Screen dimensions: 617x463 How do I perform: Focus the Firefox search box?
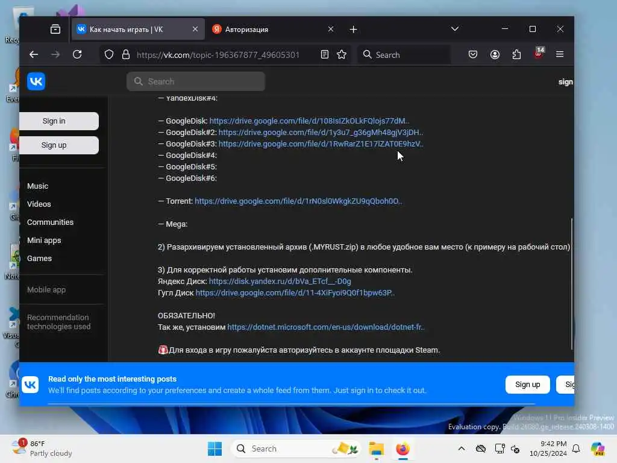point(404,55)
